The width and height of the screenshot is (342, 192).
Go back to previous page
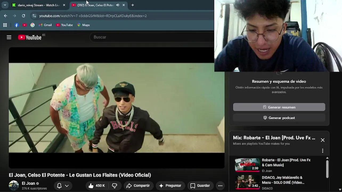tap(6, 16)
